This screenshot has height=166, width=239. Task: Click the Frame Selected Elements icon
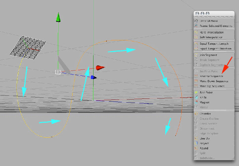[196, 26]
